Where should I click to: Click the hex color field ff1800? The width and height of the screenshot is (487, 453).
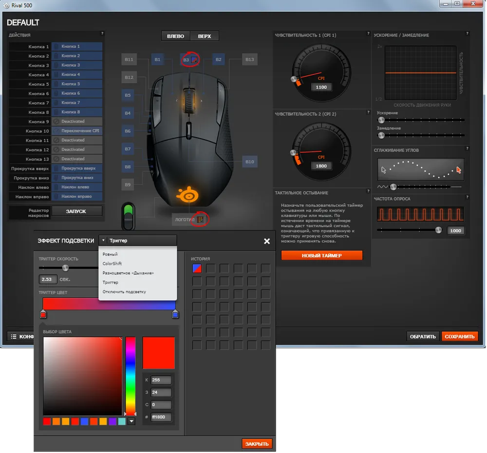tap(161, 417)
